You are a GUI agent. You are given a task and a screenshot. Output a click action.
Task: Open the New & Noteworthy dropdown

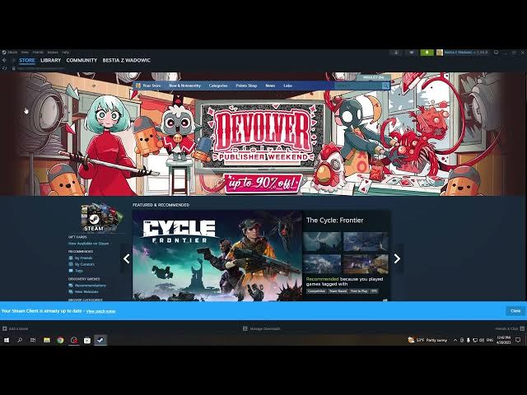click(184, 86)
